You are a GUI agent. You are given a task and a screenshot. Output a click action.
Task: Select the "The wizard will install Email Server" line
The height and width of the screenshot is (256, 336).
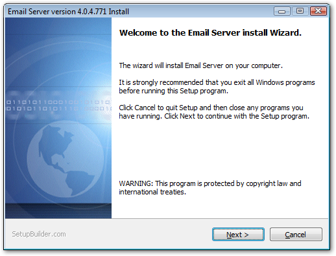point(200,65)
